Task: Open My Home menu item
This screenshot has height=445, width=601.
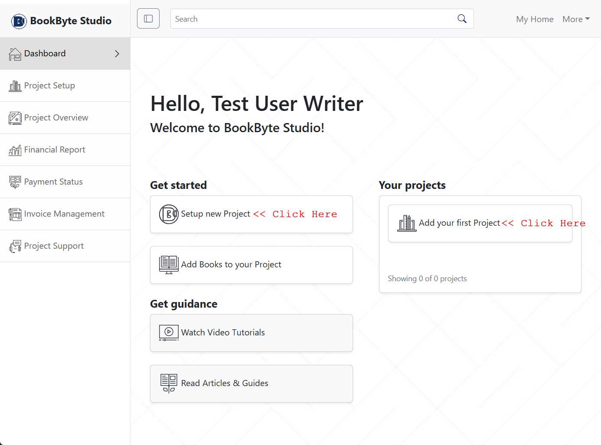Action: (x=534, y=19)
